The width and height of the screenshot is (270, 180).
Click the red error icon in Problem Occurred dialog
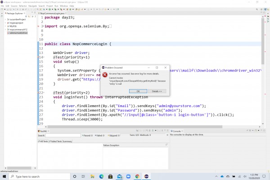pyautogui.click(x=105, y=75)
